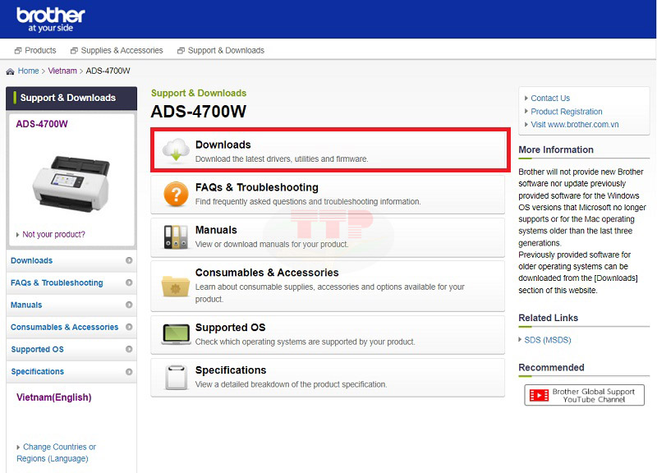Open the Products menu
657x473 pixels.
pyautogui.click(x=35, y=50)
